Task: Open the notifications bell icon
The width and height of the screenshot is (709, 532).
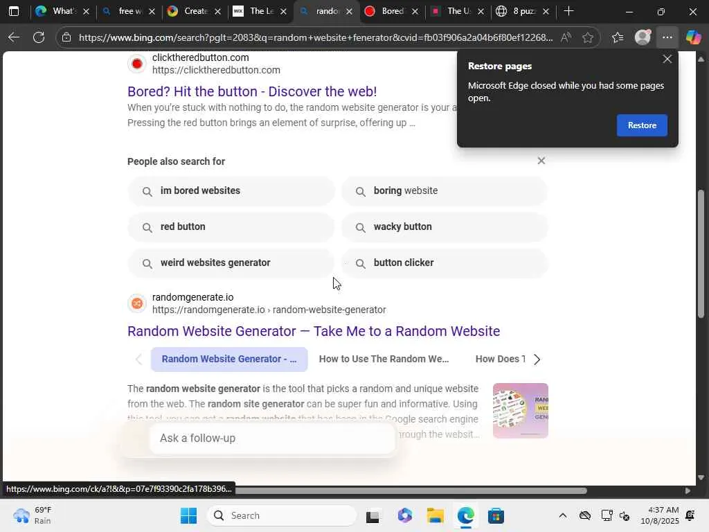Action: (690, 515)
